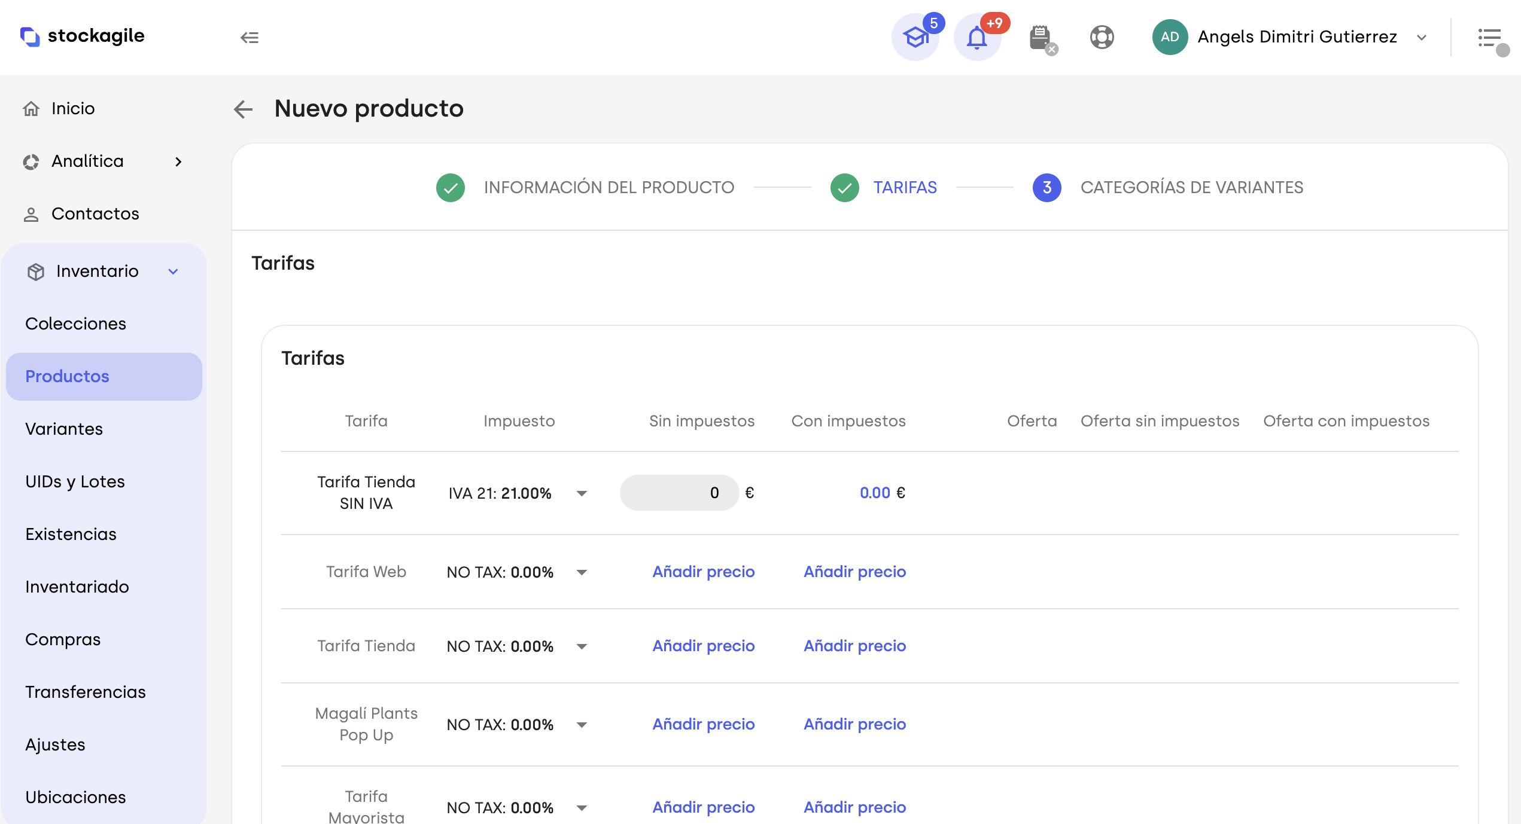Screen dimensions: 1521x824
Task: Open Colecciones in the sidebar
Action: point(76,324)
